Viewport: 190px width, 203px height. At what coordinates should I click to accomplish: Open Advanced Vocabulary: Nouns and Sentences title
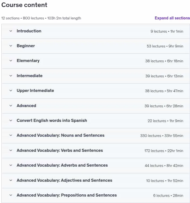[x=60, y=135]
